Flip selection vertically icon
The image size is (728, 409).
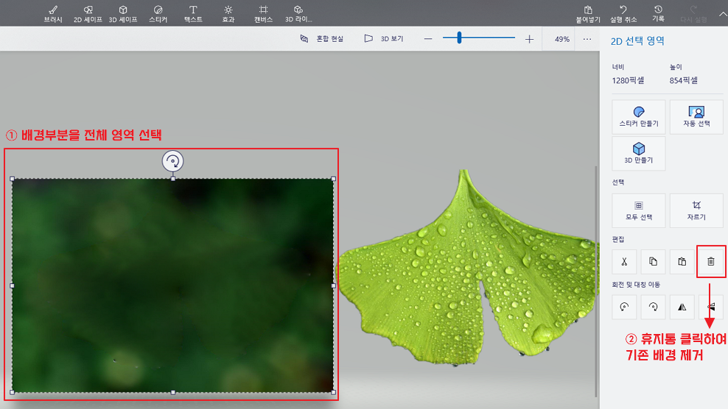click(711, 307)
